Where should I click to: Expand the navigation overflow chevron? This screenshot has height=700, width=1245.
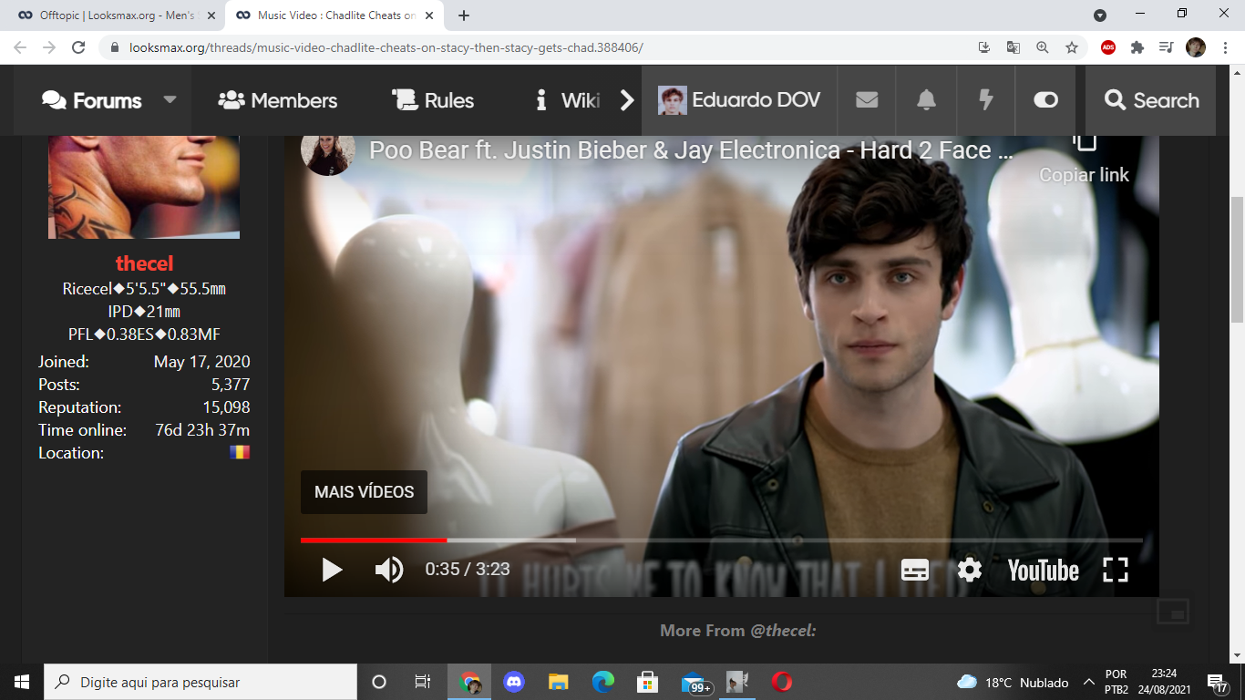pos(627,100)
